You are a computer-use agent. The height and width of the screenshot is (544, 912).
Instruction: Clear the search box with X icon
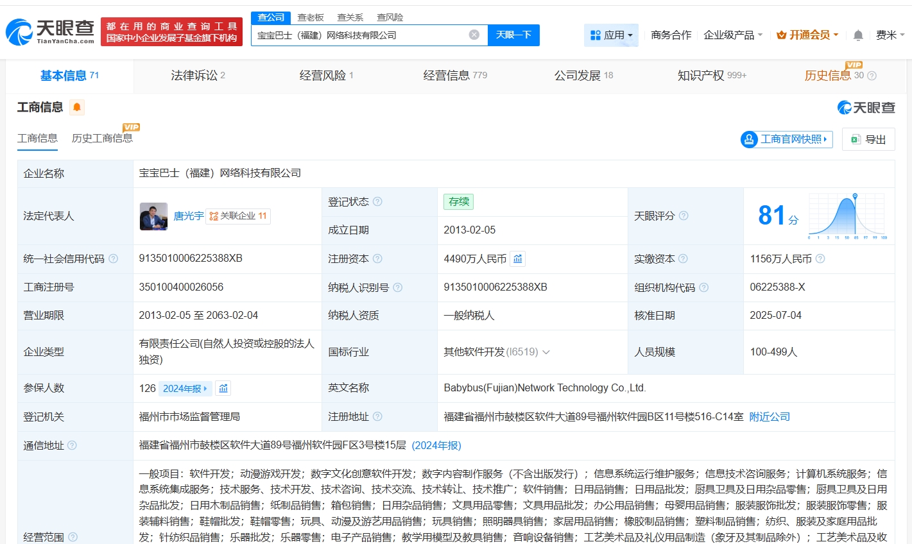click(474, 35)
